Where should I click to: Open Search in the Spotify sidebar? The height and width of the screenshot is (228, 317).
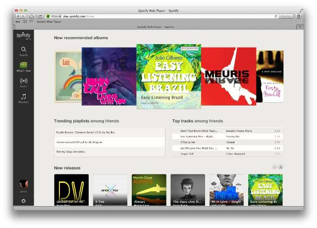[x=23, y=52]
